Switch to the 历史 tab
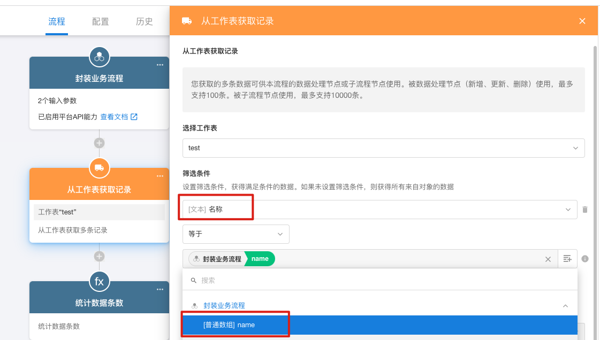This screenshot has height=340, width=600. click(144, 22)
